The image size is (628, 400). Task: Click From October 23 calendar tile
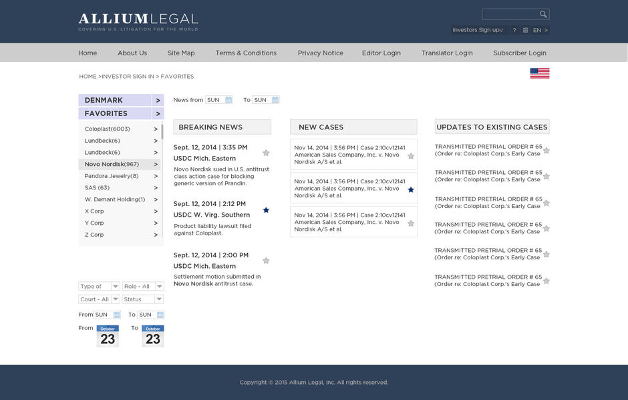[108, 336]
